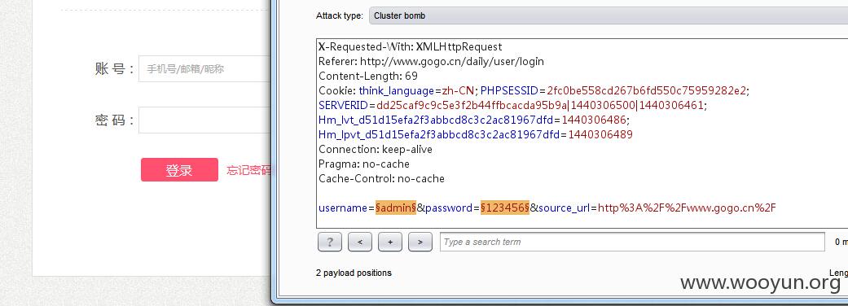
Task: Click the Cache-Control: no-cache line
Action: click(x=381, y=178)
